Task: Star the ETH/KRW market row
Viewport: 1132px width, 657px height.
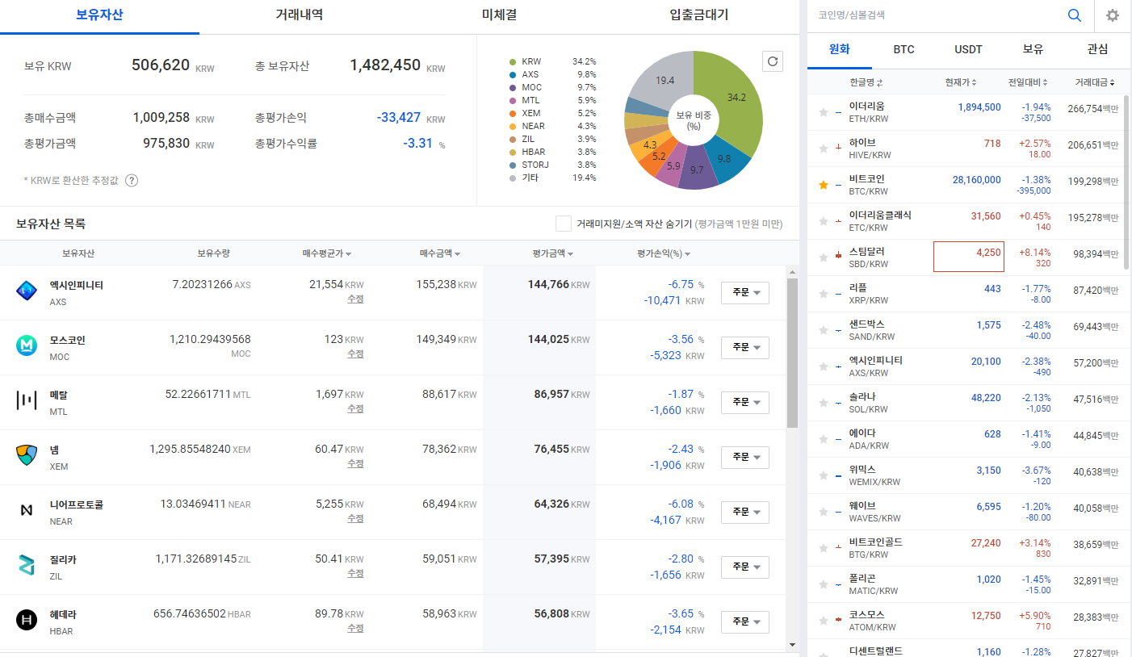Action: pos(824,112)
